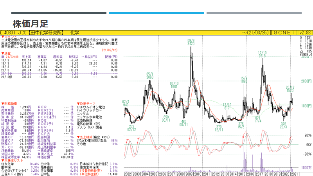Click the stock price value 1,249円
Viewport: 313px width, 176px height.
(x=25, y=107)
